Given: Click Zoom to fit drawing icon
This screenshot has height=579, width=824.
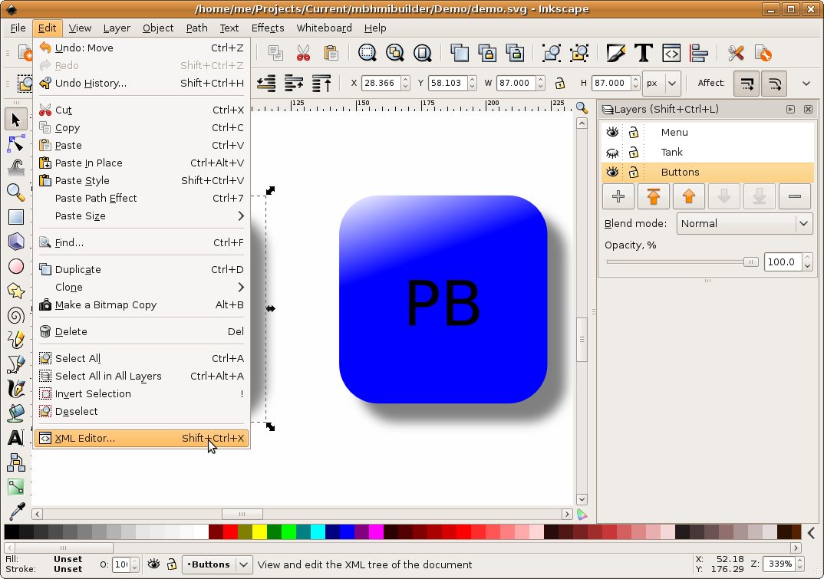Looking at the screenshot, I should 394,53.
